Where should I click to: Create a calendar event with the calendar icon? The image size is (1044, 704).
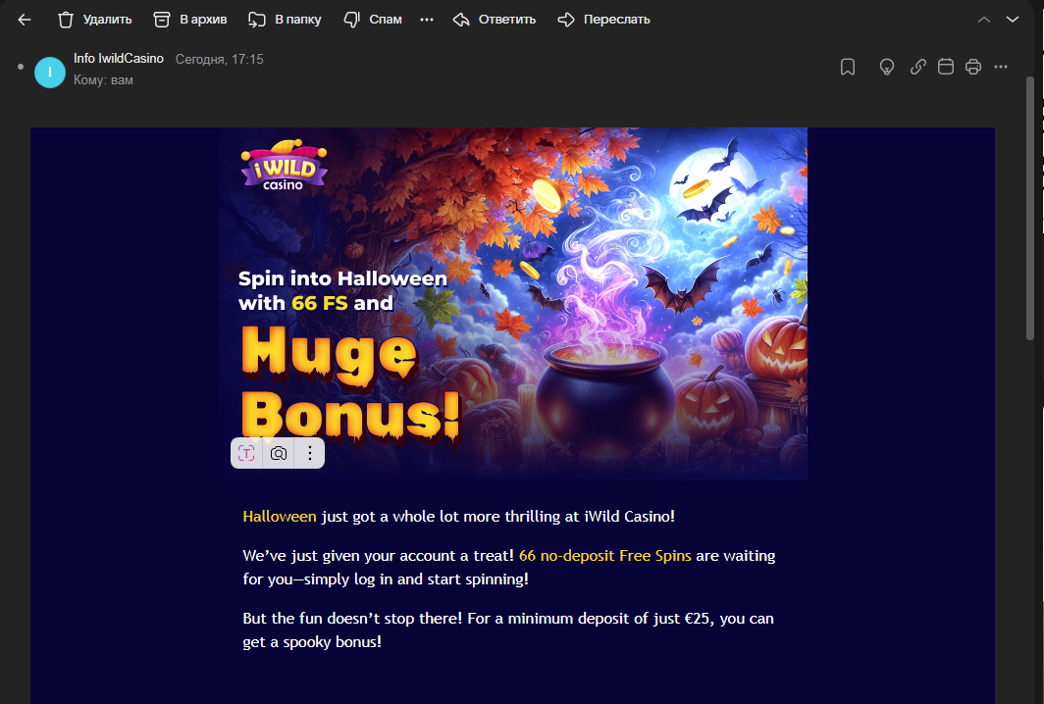tap(946, 67)
